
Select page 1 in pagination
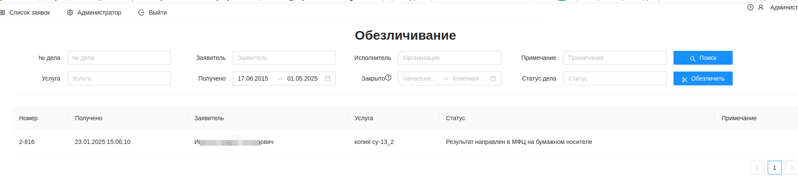tap(774, 168)
